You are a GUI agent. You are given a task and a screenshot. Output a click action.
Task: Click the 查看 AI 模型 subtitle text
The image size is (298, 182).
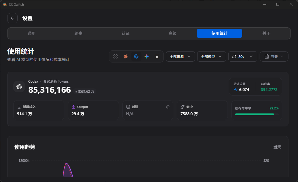(x=38, y=60)
